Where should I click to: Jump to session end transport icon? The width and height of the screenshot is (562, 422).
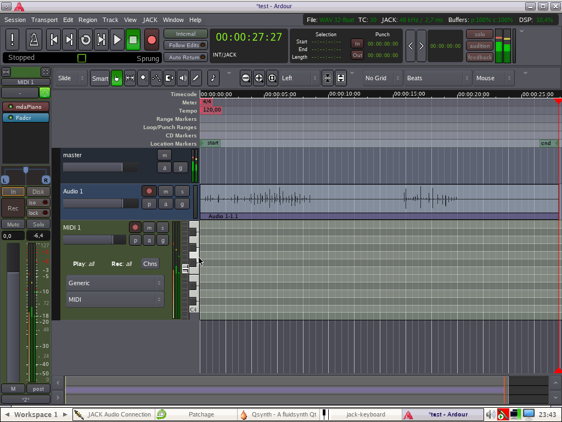(70, 40)
